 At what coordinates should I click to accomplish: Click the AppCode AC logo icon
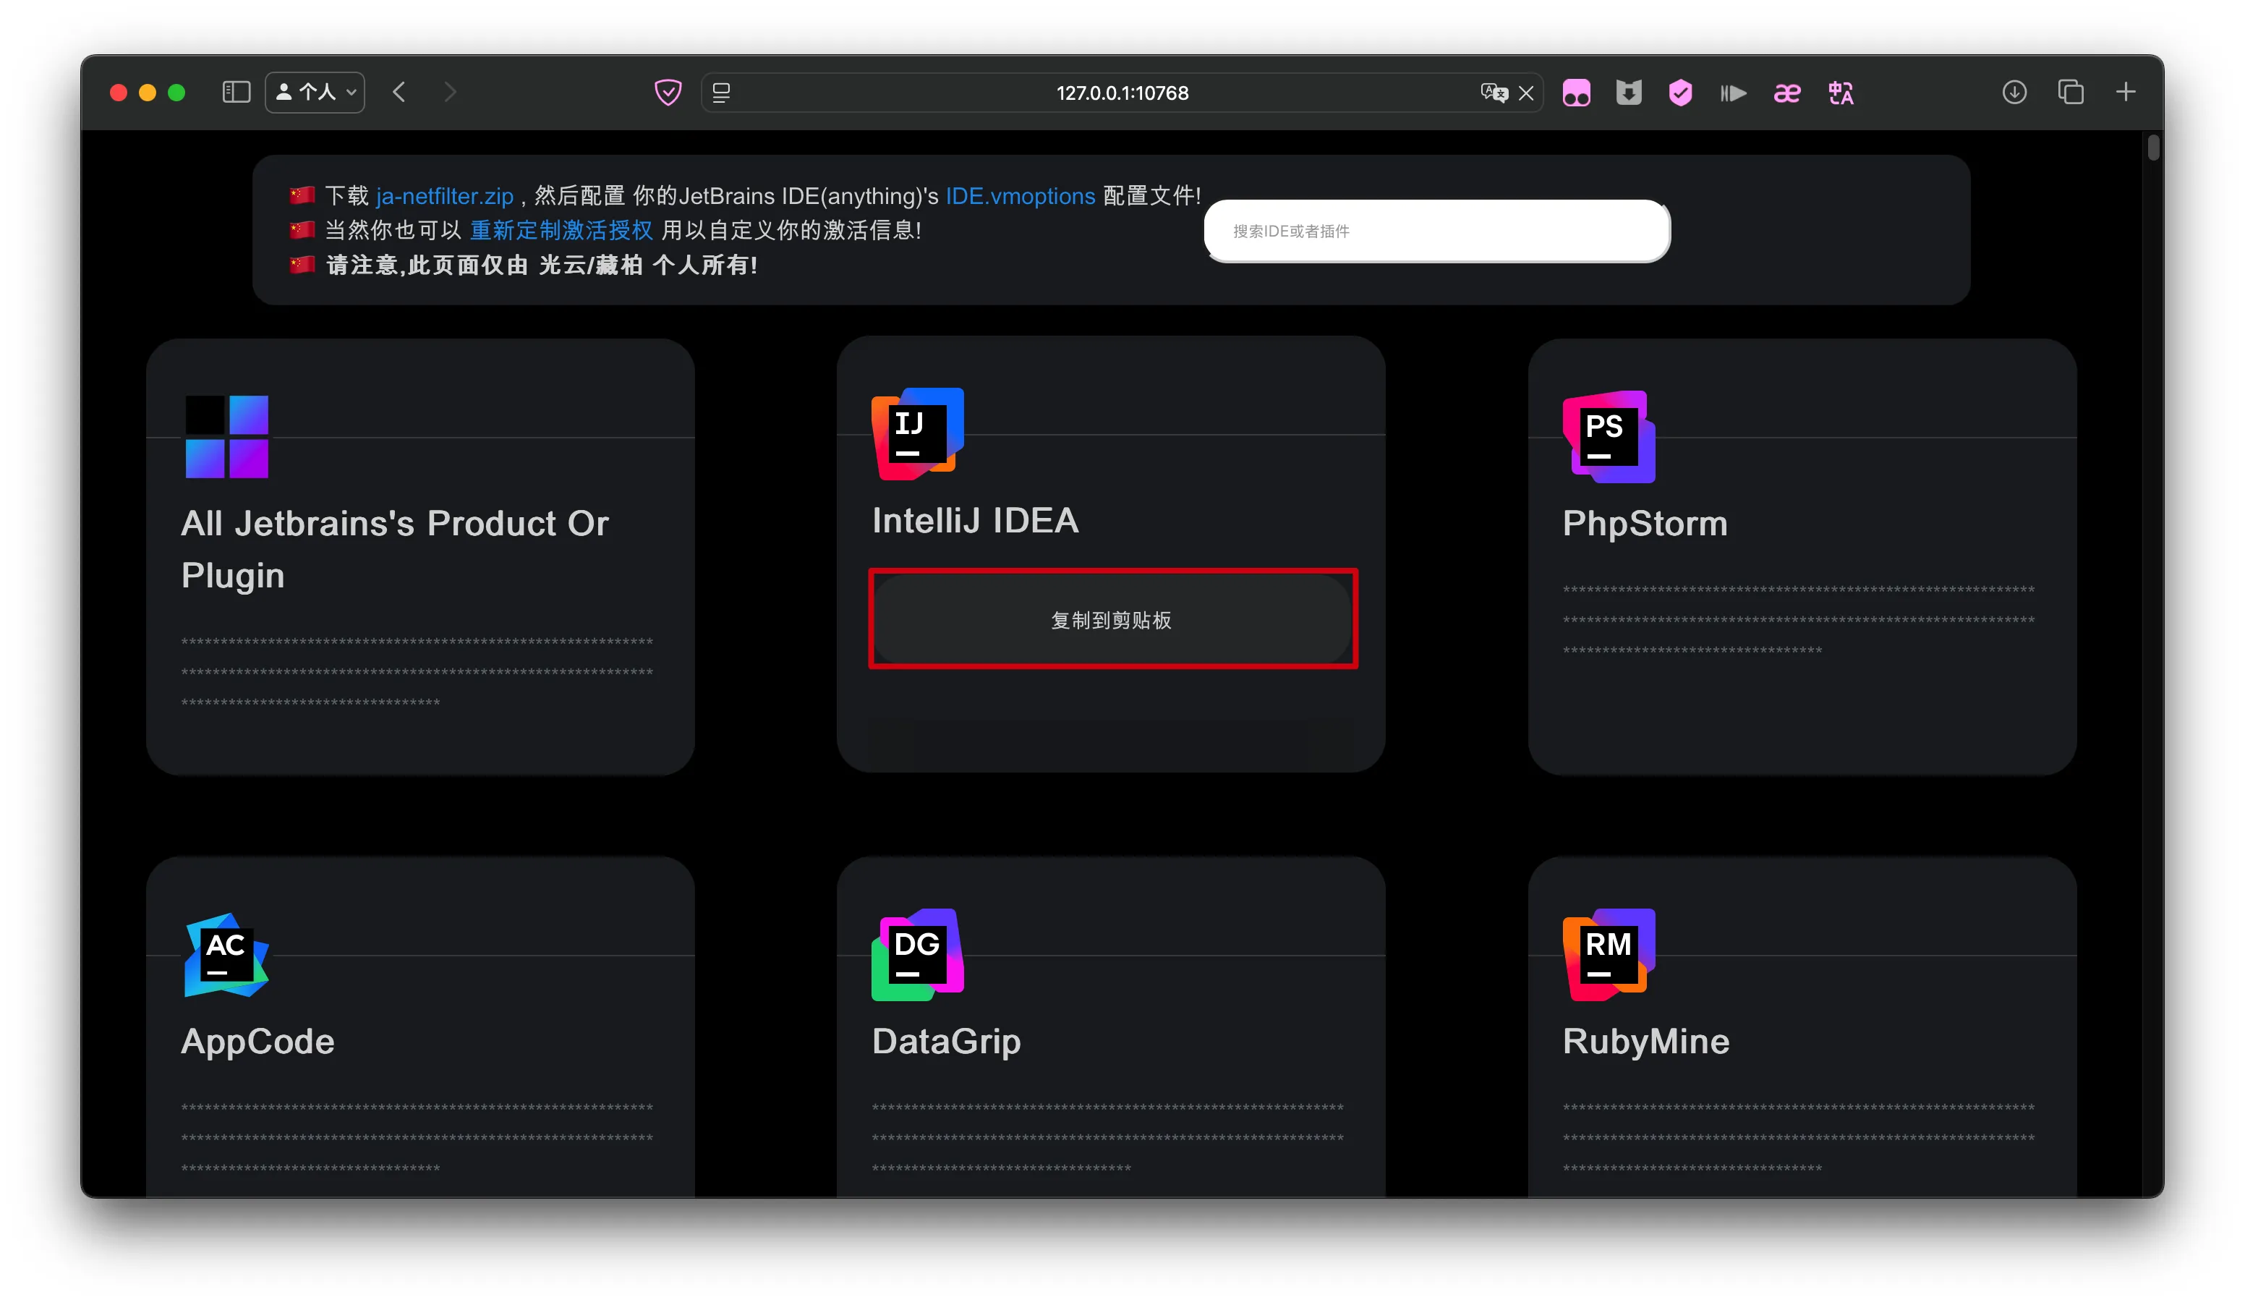pos(226,955)
